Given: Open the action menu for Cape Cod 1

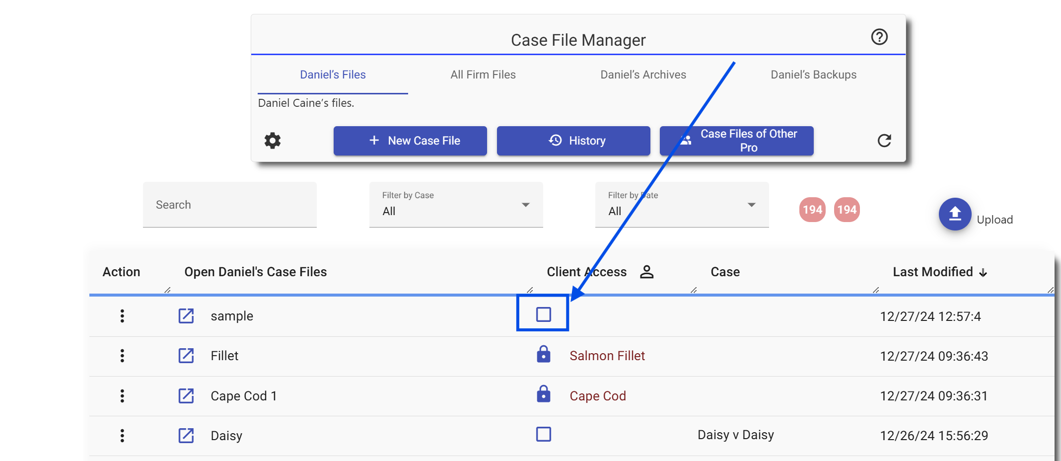Looking at the screenshot, I should (122, 396).
